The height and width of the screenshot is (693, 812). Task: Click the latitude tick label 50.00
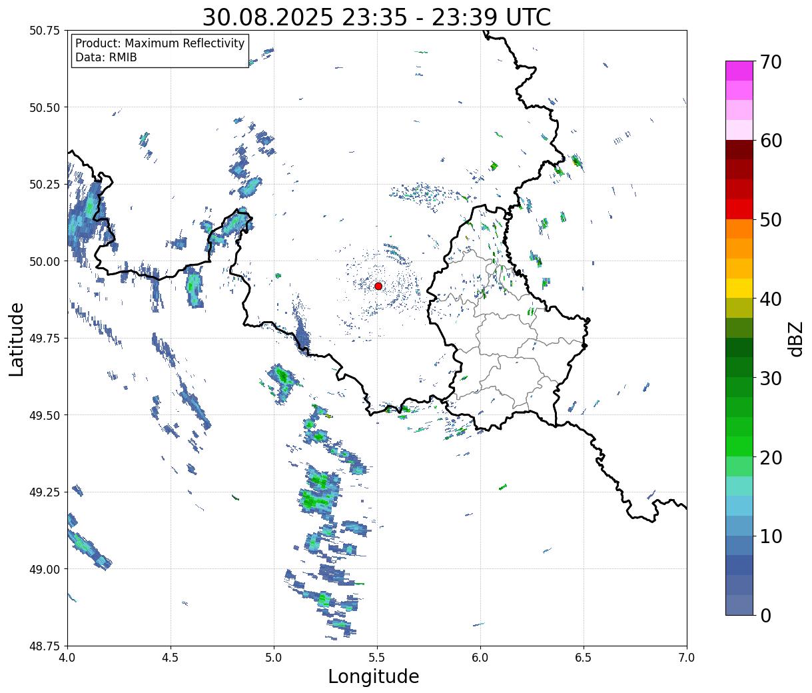coord(45,261)
